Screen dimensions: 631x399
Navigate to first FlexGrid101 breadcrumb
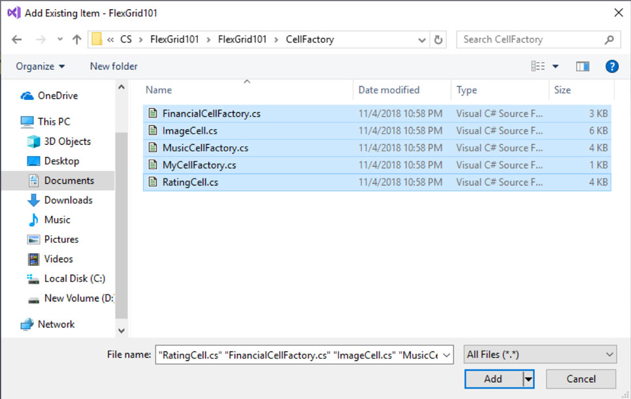pyautogui.click(x=174, y=39)
